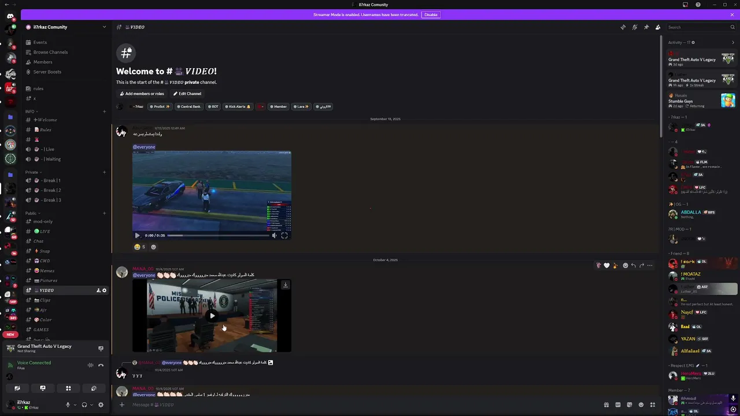This screenshot has height=416, width=740.
Task: Open Members in the sidebar
Action: [x=65, y=62]
